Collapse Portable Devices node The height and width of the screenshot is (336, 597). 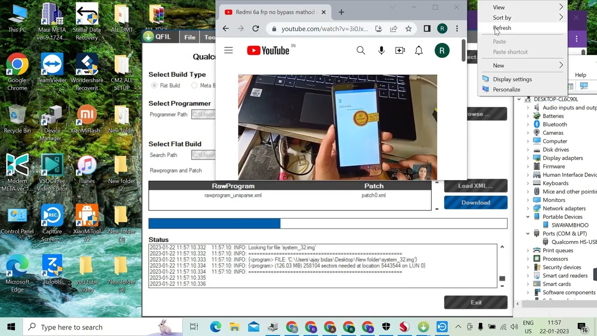click(x=528, y=217)
